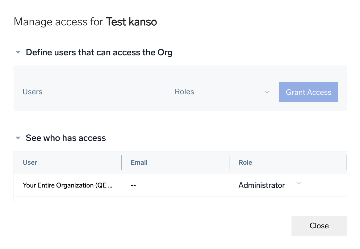The height and width of the screenshot is (249, 360).
Task: Click the Grant Access button
Action: (308, 92)
